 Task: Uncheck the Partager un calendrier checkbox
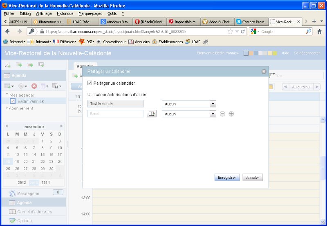[90, 83]
